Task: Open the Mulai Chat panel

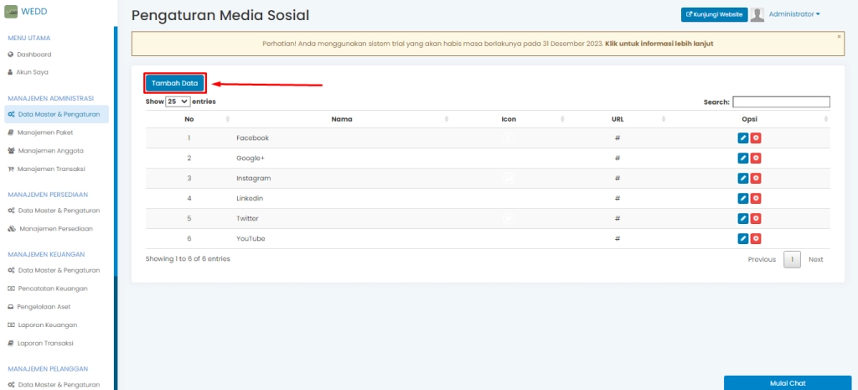Action: pyautogui.click(x=788, y=383)
